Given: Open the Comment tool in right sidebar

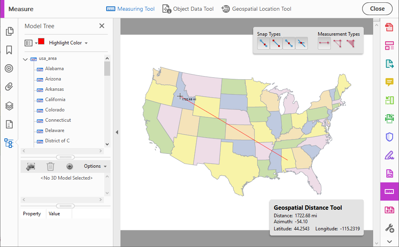Looking at the screenshot, I should (x=389, y=82).
